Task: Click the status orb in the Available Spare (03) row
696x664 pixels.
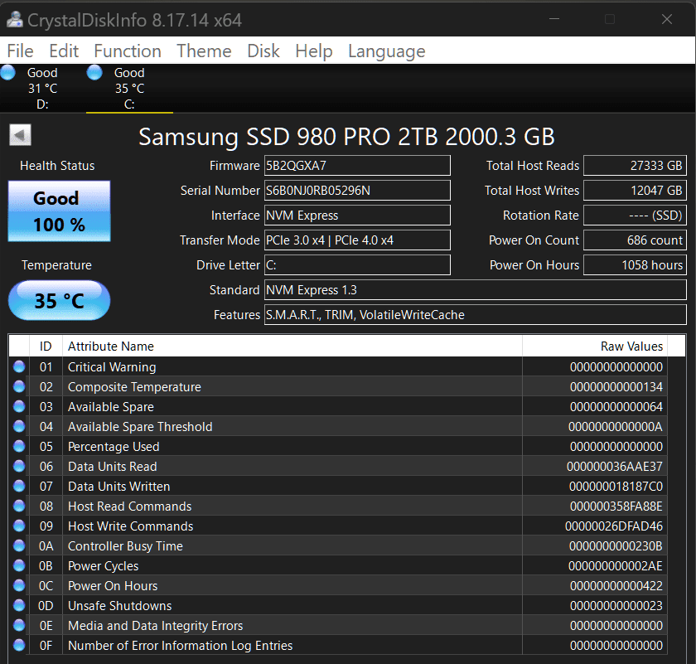Action: point(19,406)
